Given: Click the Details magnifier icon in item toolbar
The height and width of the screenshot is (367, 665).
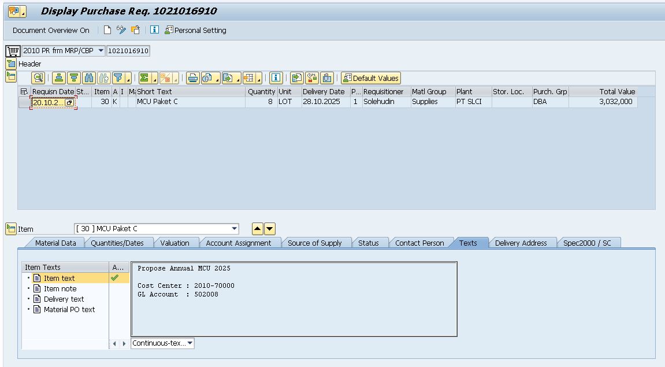Looking at the screenshot, I should click(x=38, y=78).
